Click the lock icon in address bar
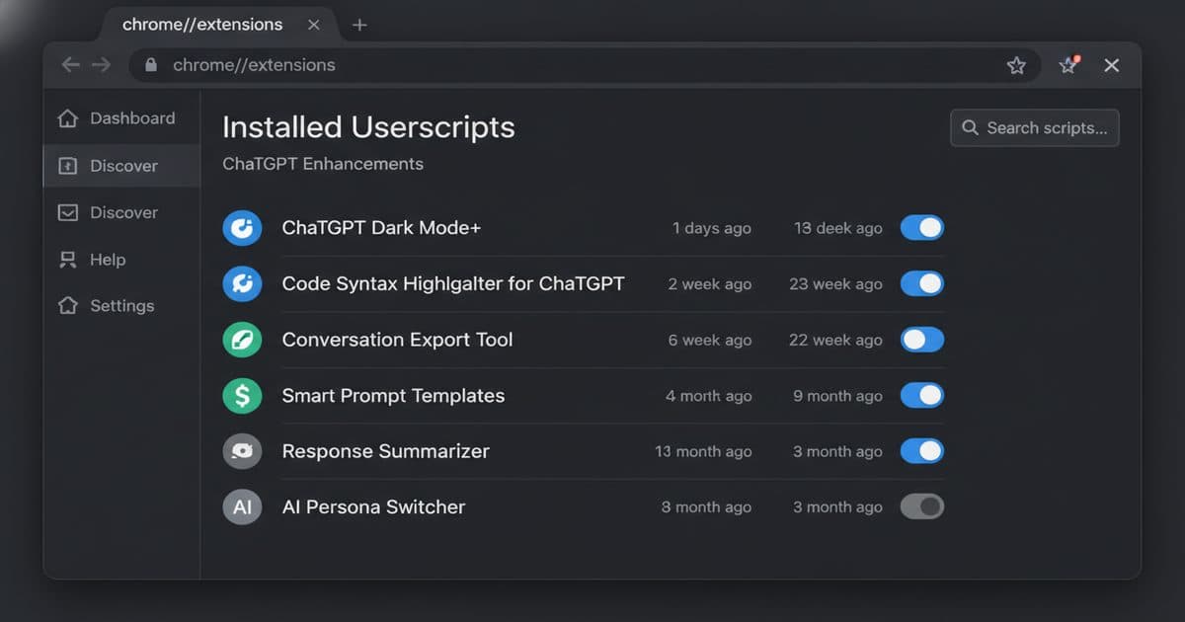 click(151, 65)
